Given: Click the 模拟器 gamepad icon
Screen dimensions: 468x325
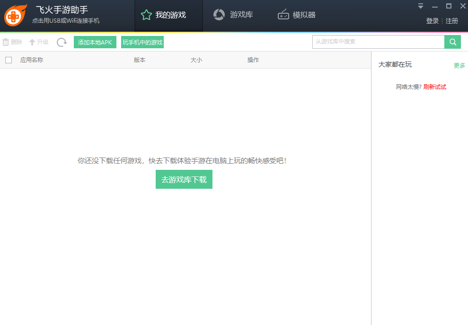Looking at the screenshot, I should coord(283,15).
